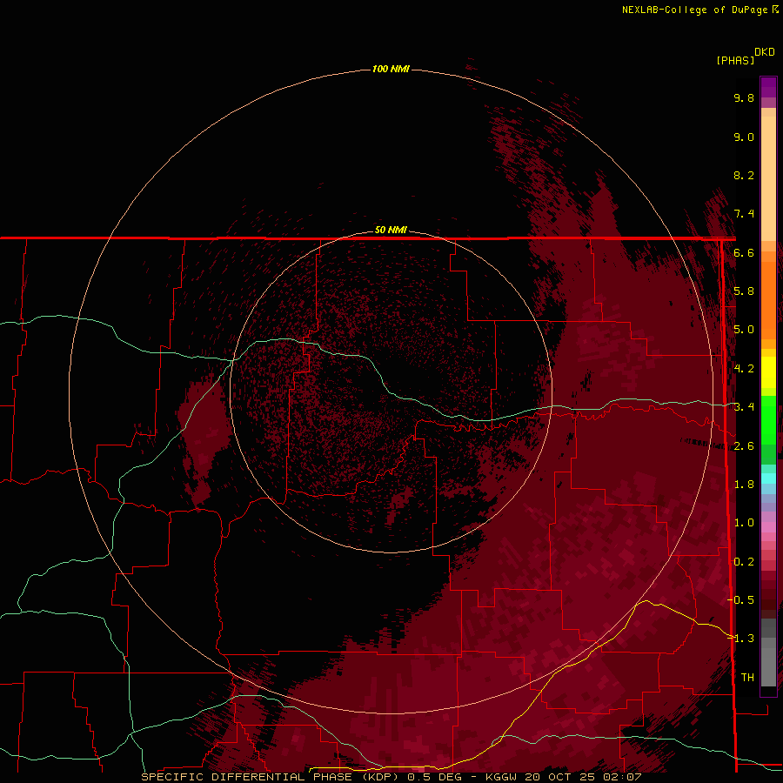Image resolution: width=783 pixels, height=783 pixels.
Task: Pick the purple swatch atop the color bar
Action: 768,87
